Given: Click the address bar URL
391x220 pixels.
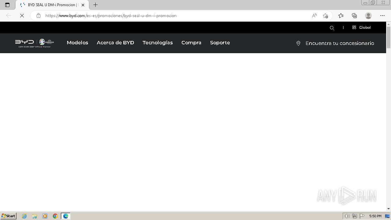Looking at the screenshot, I should click(x=111, y=16).
